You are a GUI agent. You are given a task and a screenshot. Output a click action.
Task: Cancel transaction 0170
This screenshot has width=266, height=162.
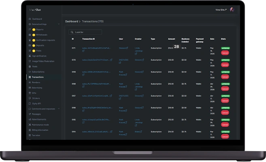225,65
